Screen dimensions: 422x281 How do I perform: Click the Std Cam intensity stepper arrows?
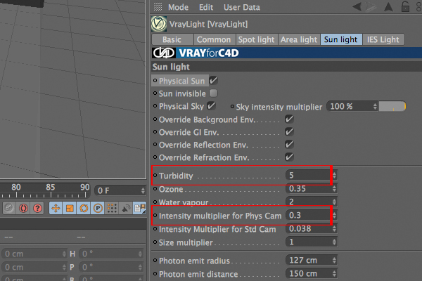[x=334, y=229]
